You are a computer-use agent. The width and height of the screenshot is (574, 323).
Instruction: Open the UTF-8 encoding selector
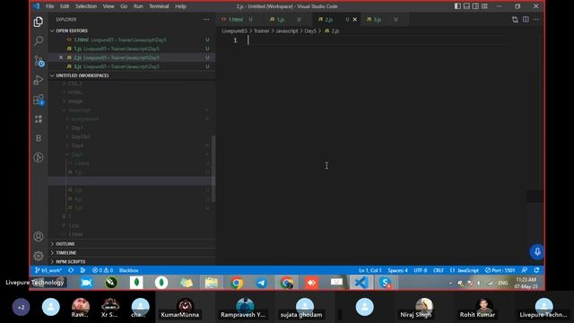(421, 270)
